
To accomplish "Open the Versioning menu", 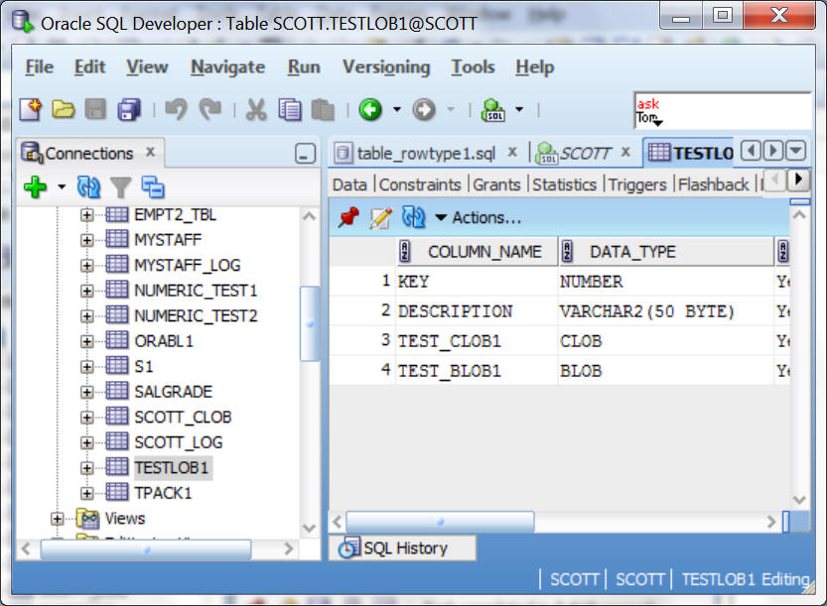I will tap(386, 67).
